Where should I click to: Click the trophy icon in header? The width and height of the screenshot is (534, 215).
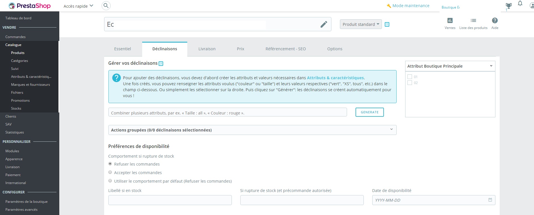508,6
